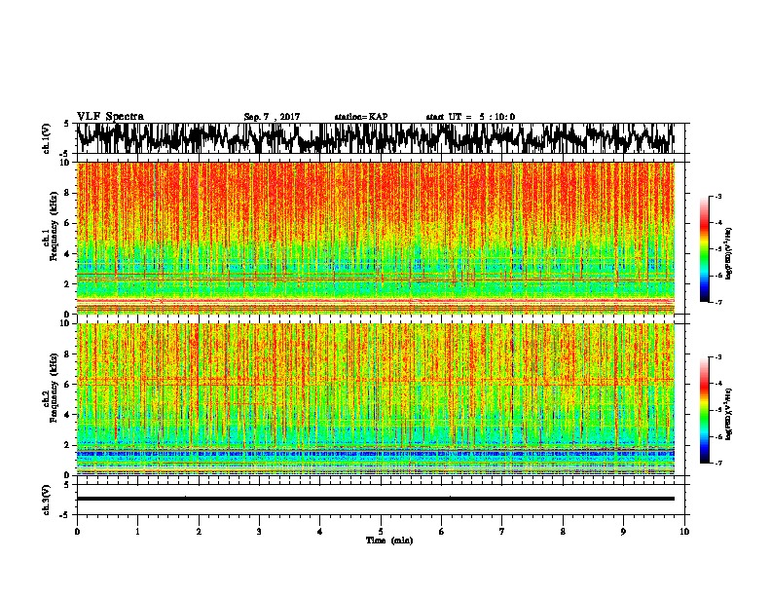Click the "-7" label on ch.2 colorbar

717,463
